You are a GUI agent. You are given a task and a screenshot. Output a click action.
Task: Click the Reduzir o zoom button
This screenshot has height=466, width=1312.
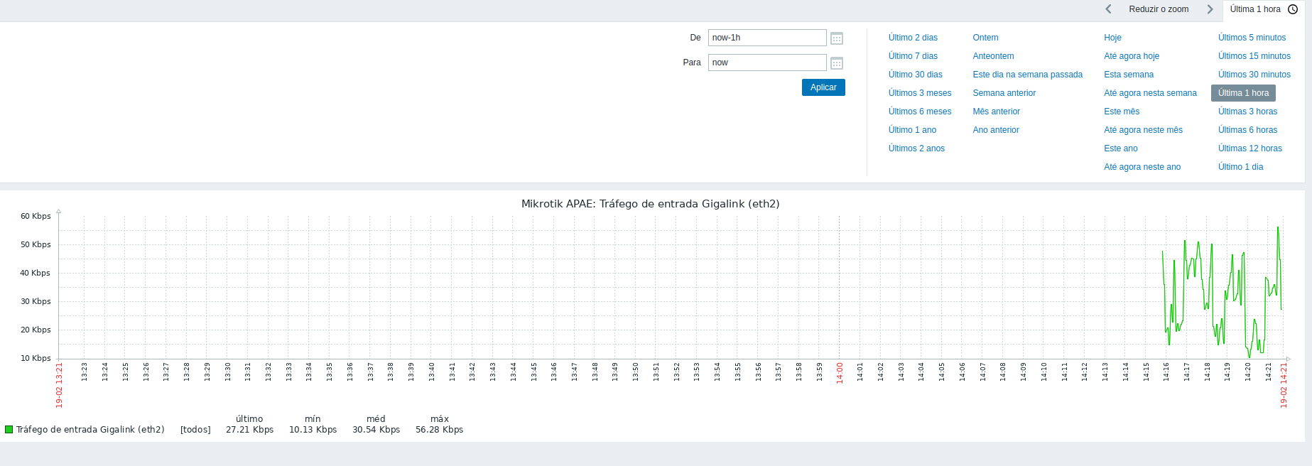click(x=1159, y=9)
